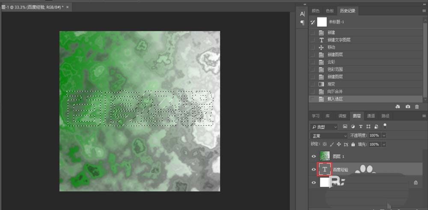Viewport: 428px width, 210px height.
Task: Filter layers by adjustment layers icon
Action: click(x=353, y=127)
